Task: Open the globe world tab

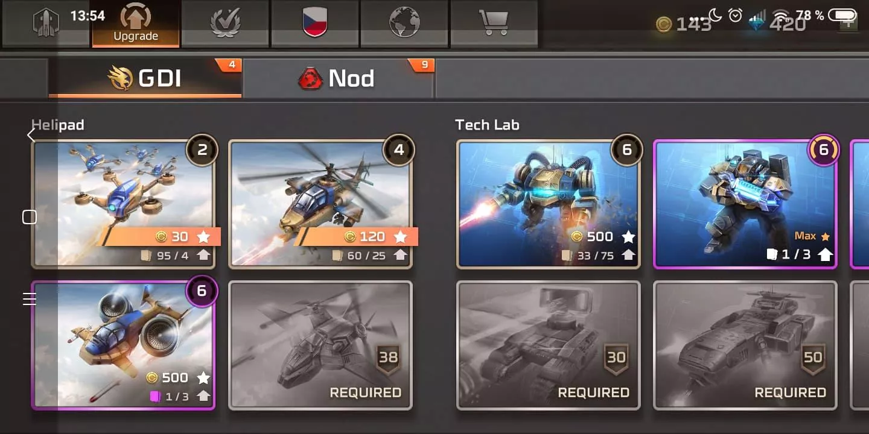Action: pos(404,23)
